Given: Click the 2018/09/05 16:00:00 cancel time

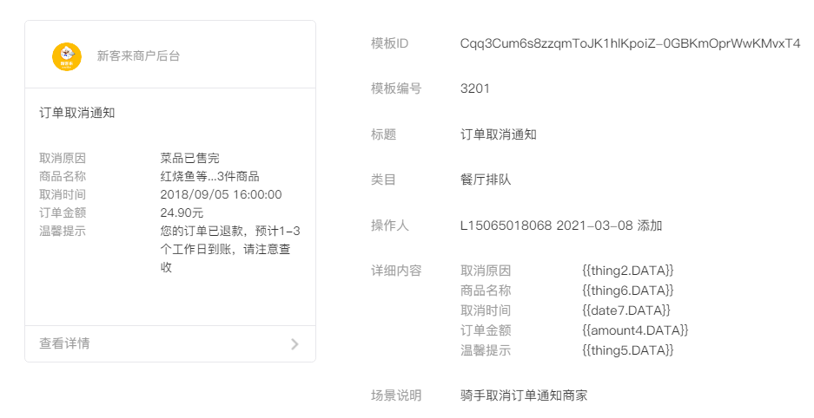Looking at the screenshot, I should [x=222, y=194].
